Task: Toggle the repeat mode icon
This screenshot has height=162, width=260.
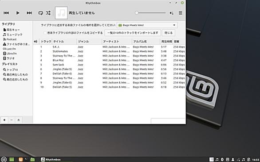Action: (x=41, y=13)
